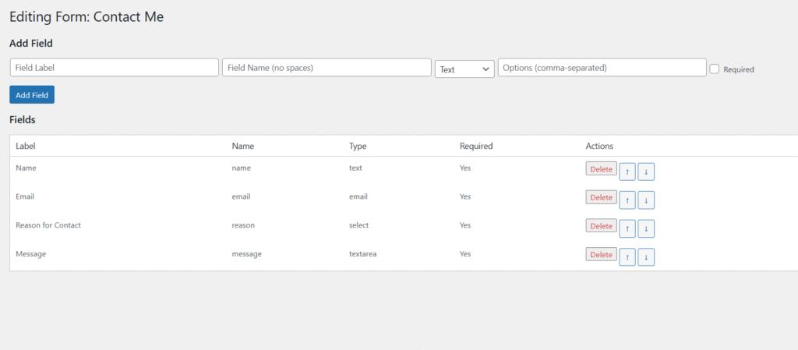Click the Type column header
The image size is (798, 350).
click(x=358, y=146)
